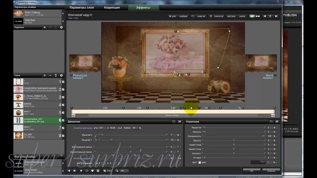The width and height of the screenshot is (317, 178).
Task: Expand the Slide Style arrow
Action: [x=63, y=21]
